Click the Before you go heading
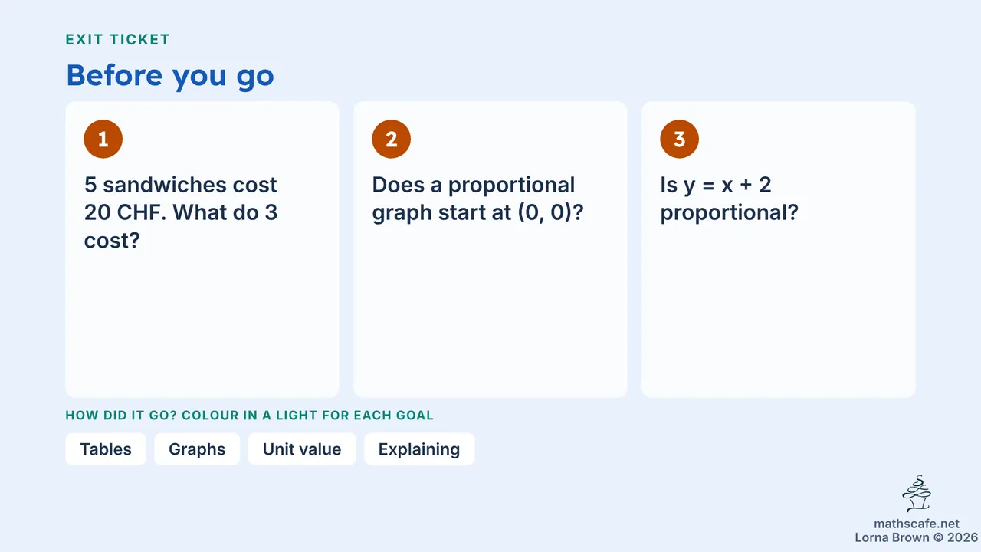 (170, 76)
